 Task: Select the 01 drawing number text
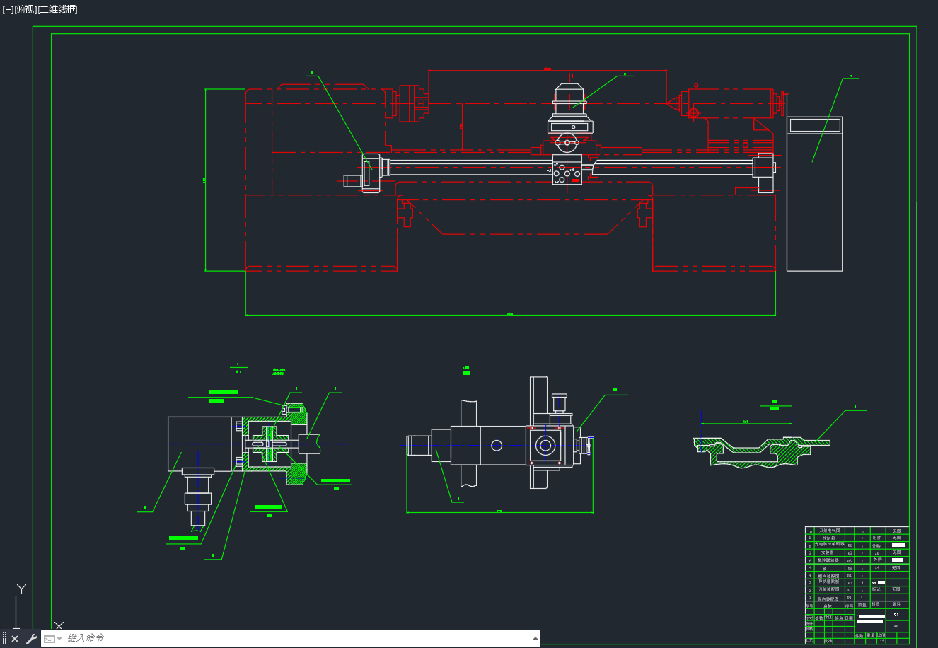896,615
